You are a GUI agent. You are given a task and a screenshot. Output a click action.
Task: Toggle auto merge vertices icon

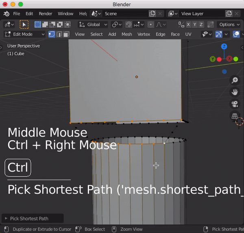tap(210, 24)
